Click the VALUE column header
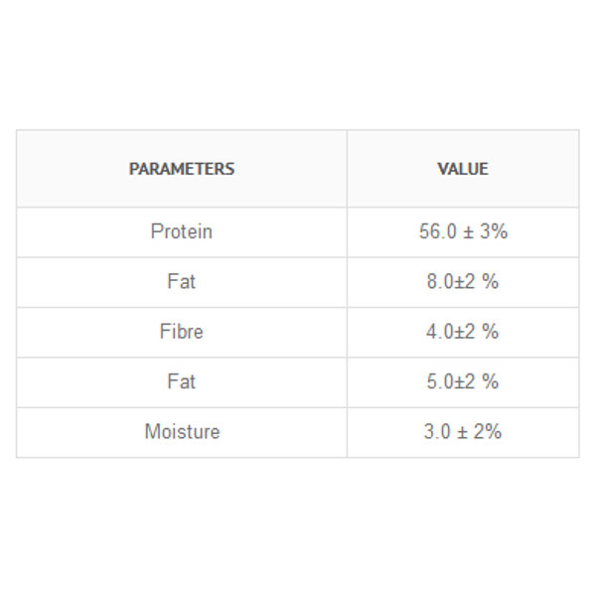 coord(463,169)
